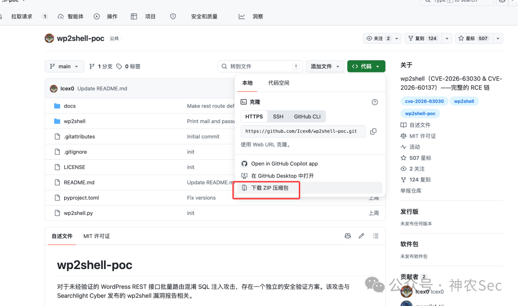Click the 复刻 fork button

[423, 38]
